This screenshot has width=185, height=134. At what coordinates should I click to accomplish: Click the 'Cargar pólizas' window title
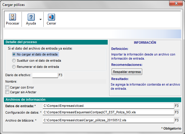coord(14,5)
